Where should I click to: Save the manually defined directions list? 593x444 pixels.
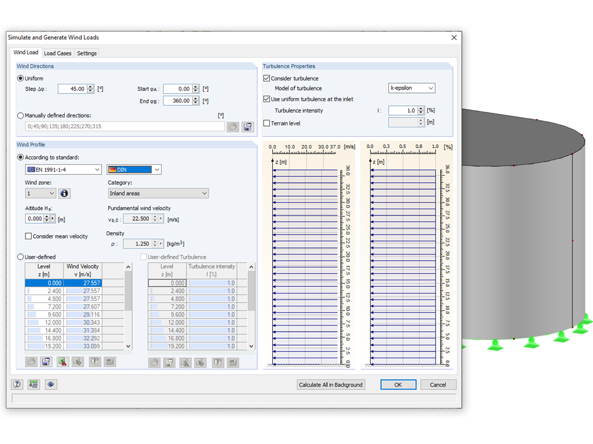click(248, 126)
